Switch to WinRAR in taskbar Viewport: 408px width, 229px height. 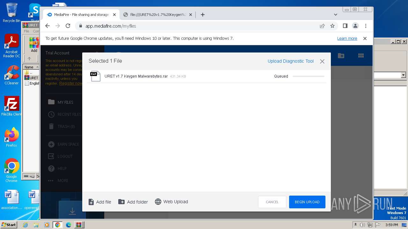click(x=79, y=225)
